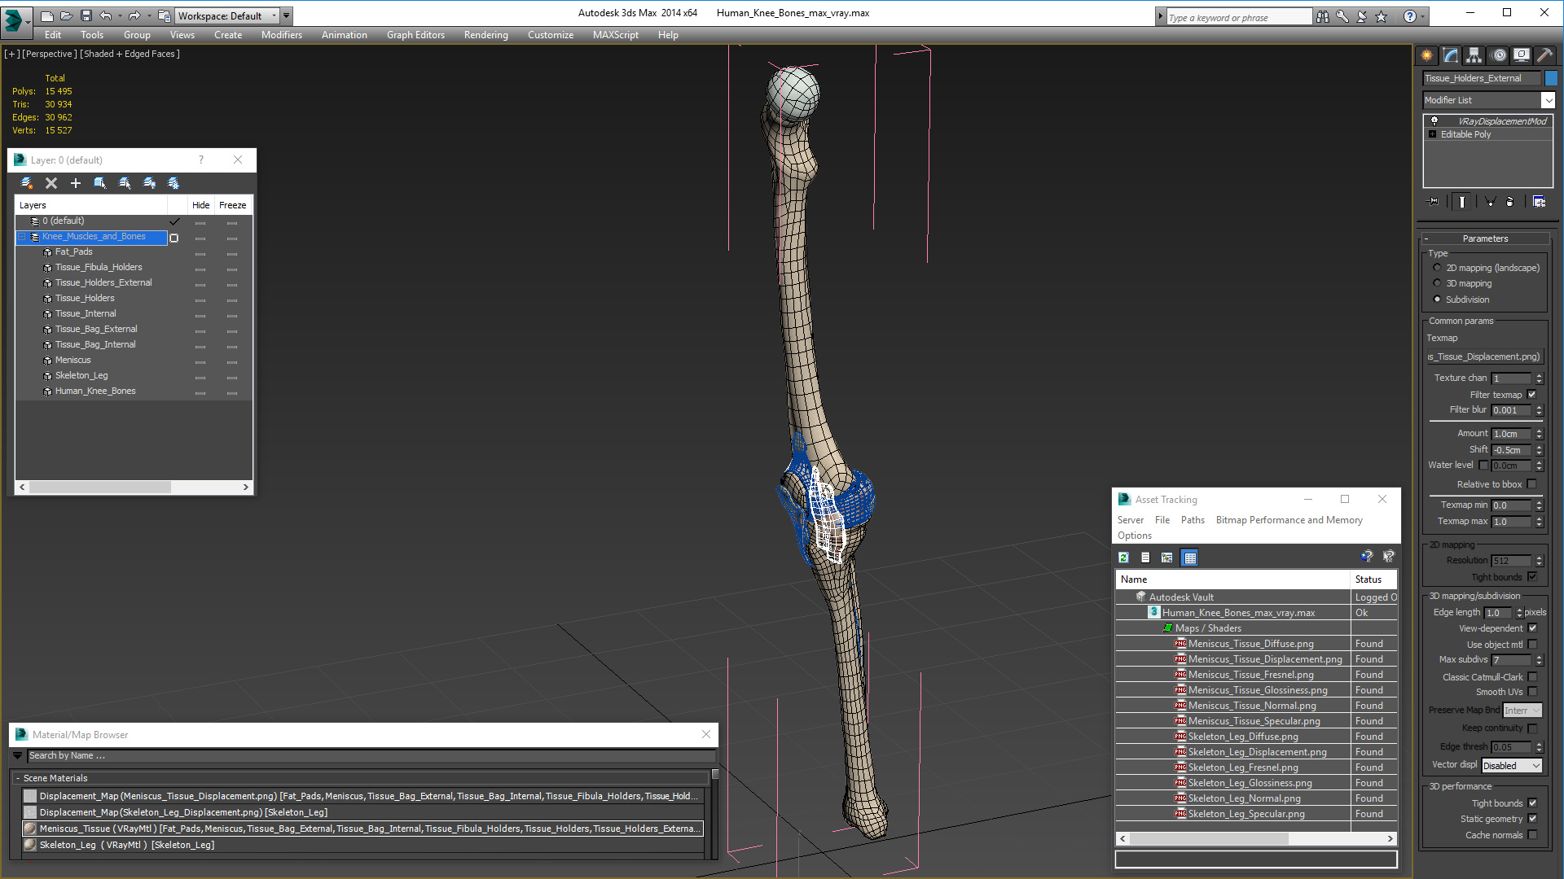The height and width of the screenshot is (879, 1564).
Task: Open the Utilities hammer tab
Action: pyautogui.click(x=1545, y=55)
